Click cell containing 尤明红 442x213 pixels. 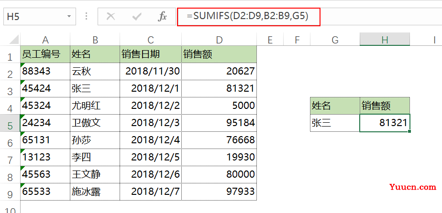(95, 106)
